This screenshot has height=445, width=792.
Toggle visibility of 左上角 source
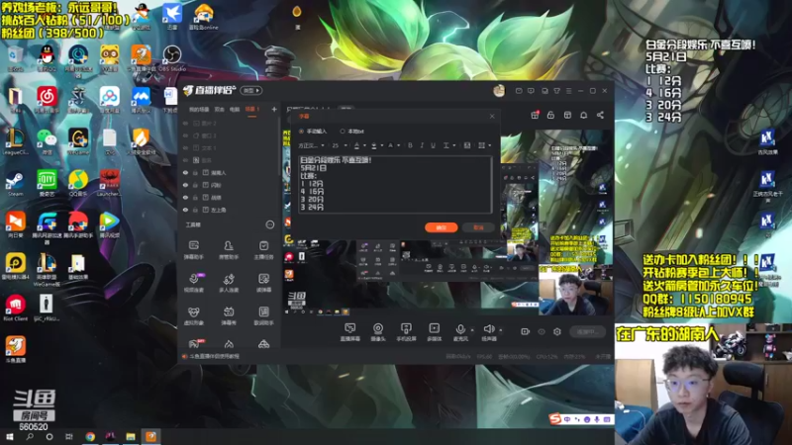click(x=185, y=210)
